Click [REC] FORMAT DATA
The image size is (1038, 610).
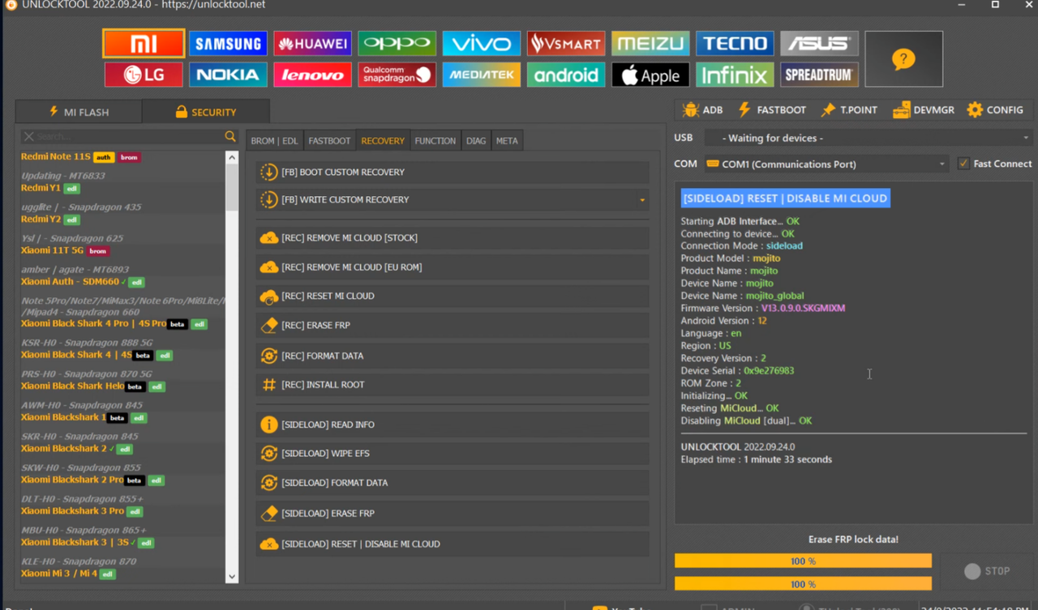pyautogui.click(x=453, y=356)
